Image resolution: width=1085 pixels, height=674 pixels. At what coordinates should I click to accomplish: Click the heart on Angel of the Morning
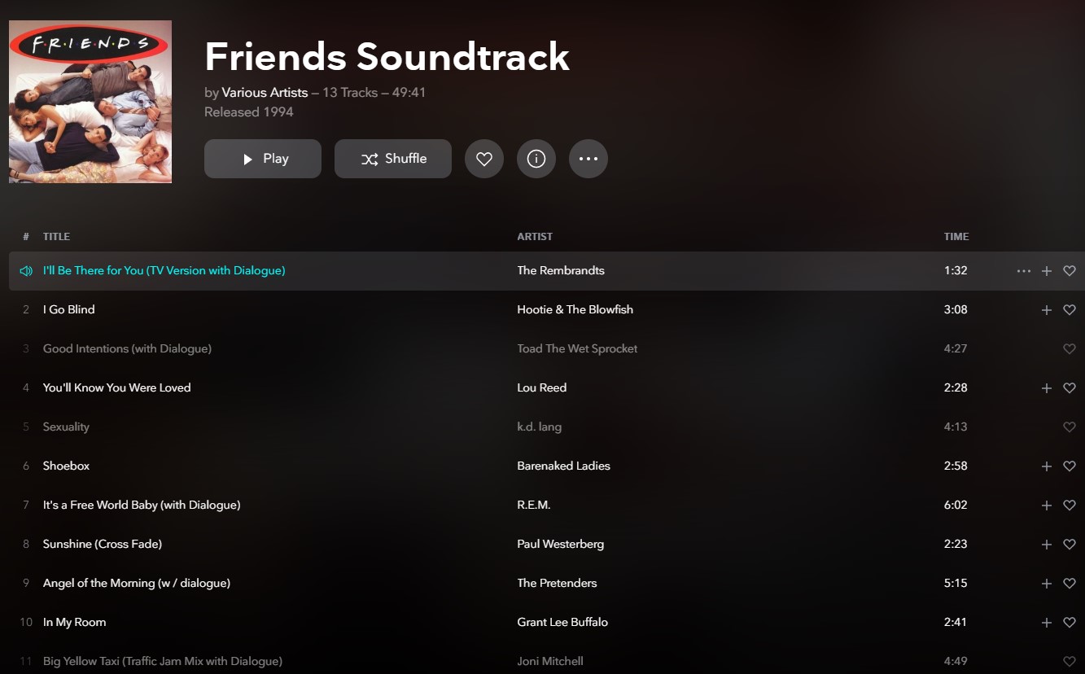1070,584
